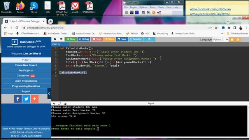Open the Recycle Bin desktop icon
Image resolution: width=249 pixels, height=140 pixels.
(7, 7)
